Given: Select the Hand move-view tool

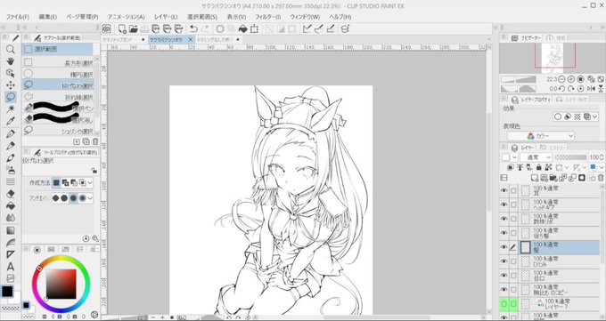Looking at the screenshot, I should coord(11,61).
